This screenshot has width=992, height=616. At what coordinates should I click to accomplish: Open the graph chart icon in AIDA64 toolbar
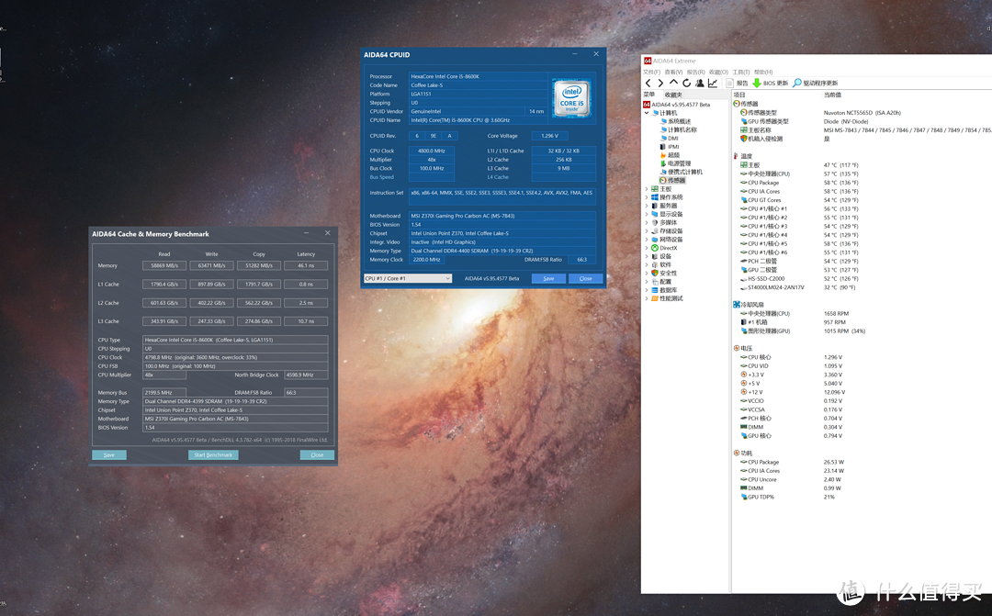[x=713, y=83]
